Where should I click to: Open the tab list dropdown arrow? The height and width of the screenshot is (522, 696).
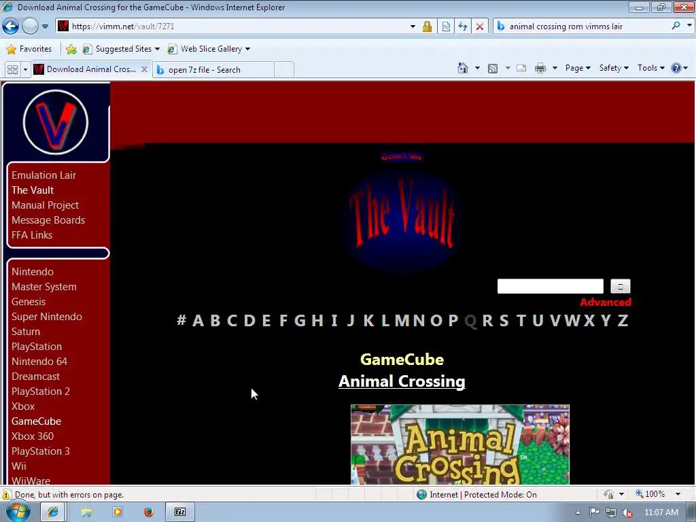point(25,70)
